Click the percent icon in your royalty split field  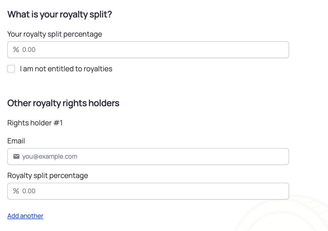[x=16, y=50]
